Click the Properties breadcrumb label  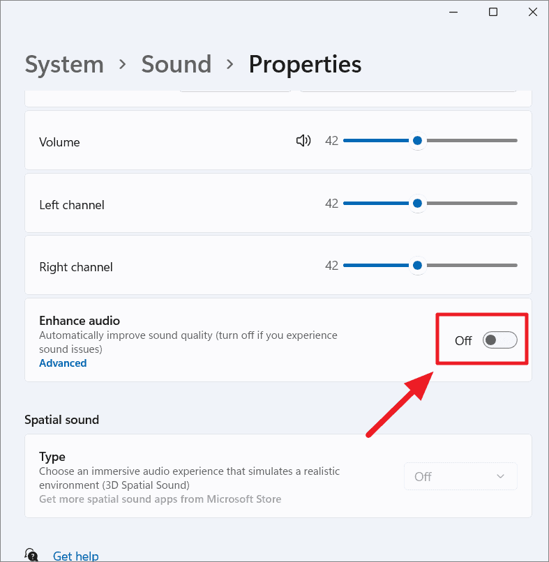pos(305,63)
